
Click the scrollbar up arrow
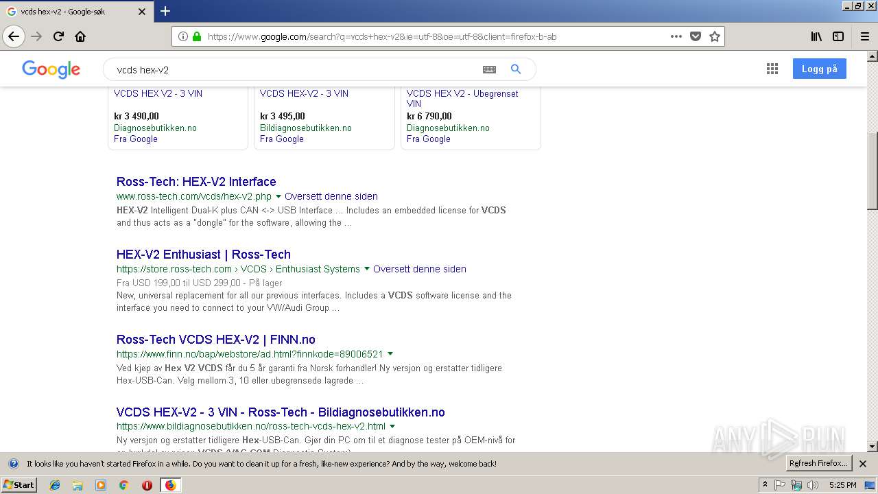click(x=872, y=56)
